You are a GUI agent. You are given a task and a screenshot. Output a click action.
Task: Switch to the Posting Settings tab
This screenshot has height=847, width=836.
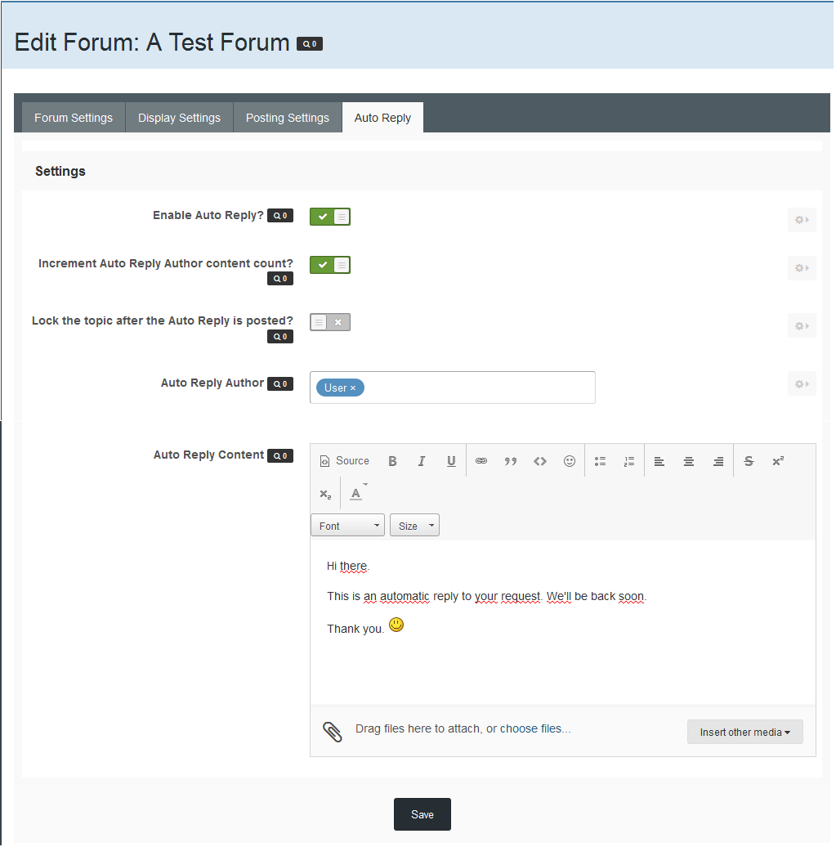coord(288,118)
